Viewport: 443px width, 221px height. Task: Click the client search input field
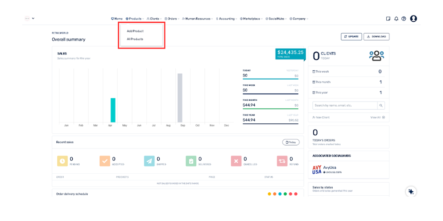pyautogui.click(x=345, y=106)
